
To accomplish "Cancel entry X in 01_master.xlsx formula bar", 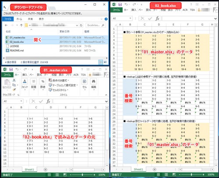I will click(33, 101).
